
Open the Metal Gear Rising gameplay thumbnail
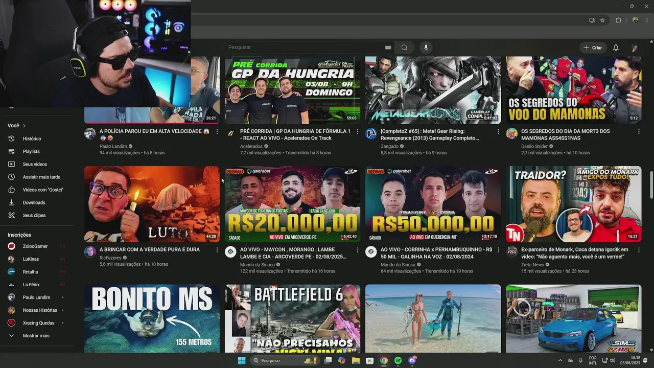433,90
